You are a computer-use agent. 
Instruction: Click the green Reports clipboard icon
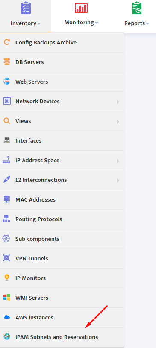coord(136,8)
